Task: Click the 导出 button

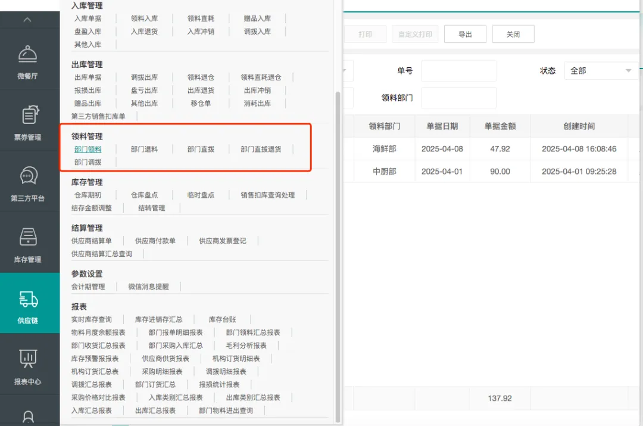Action: point(465,35)
